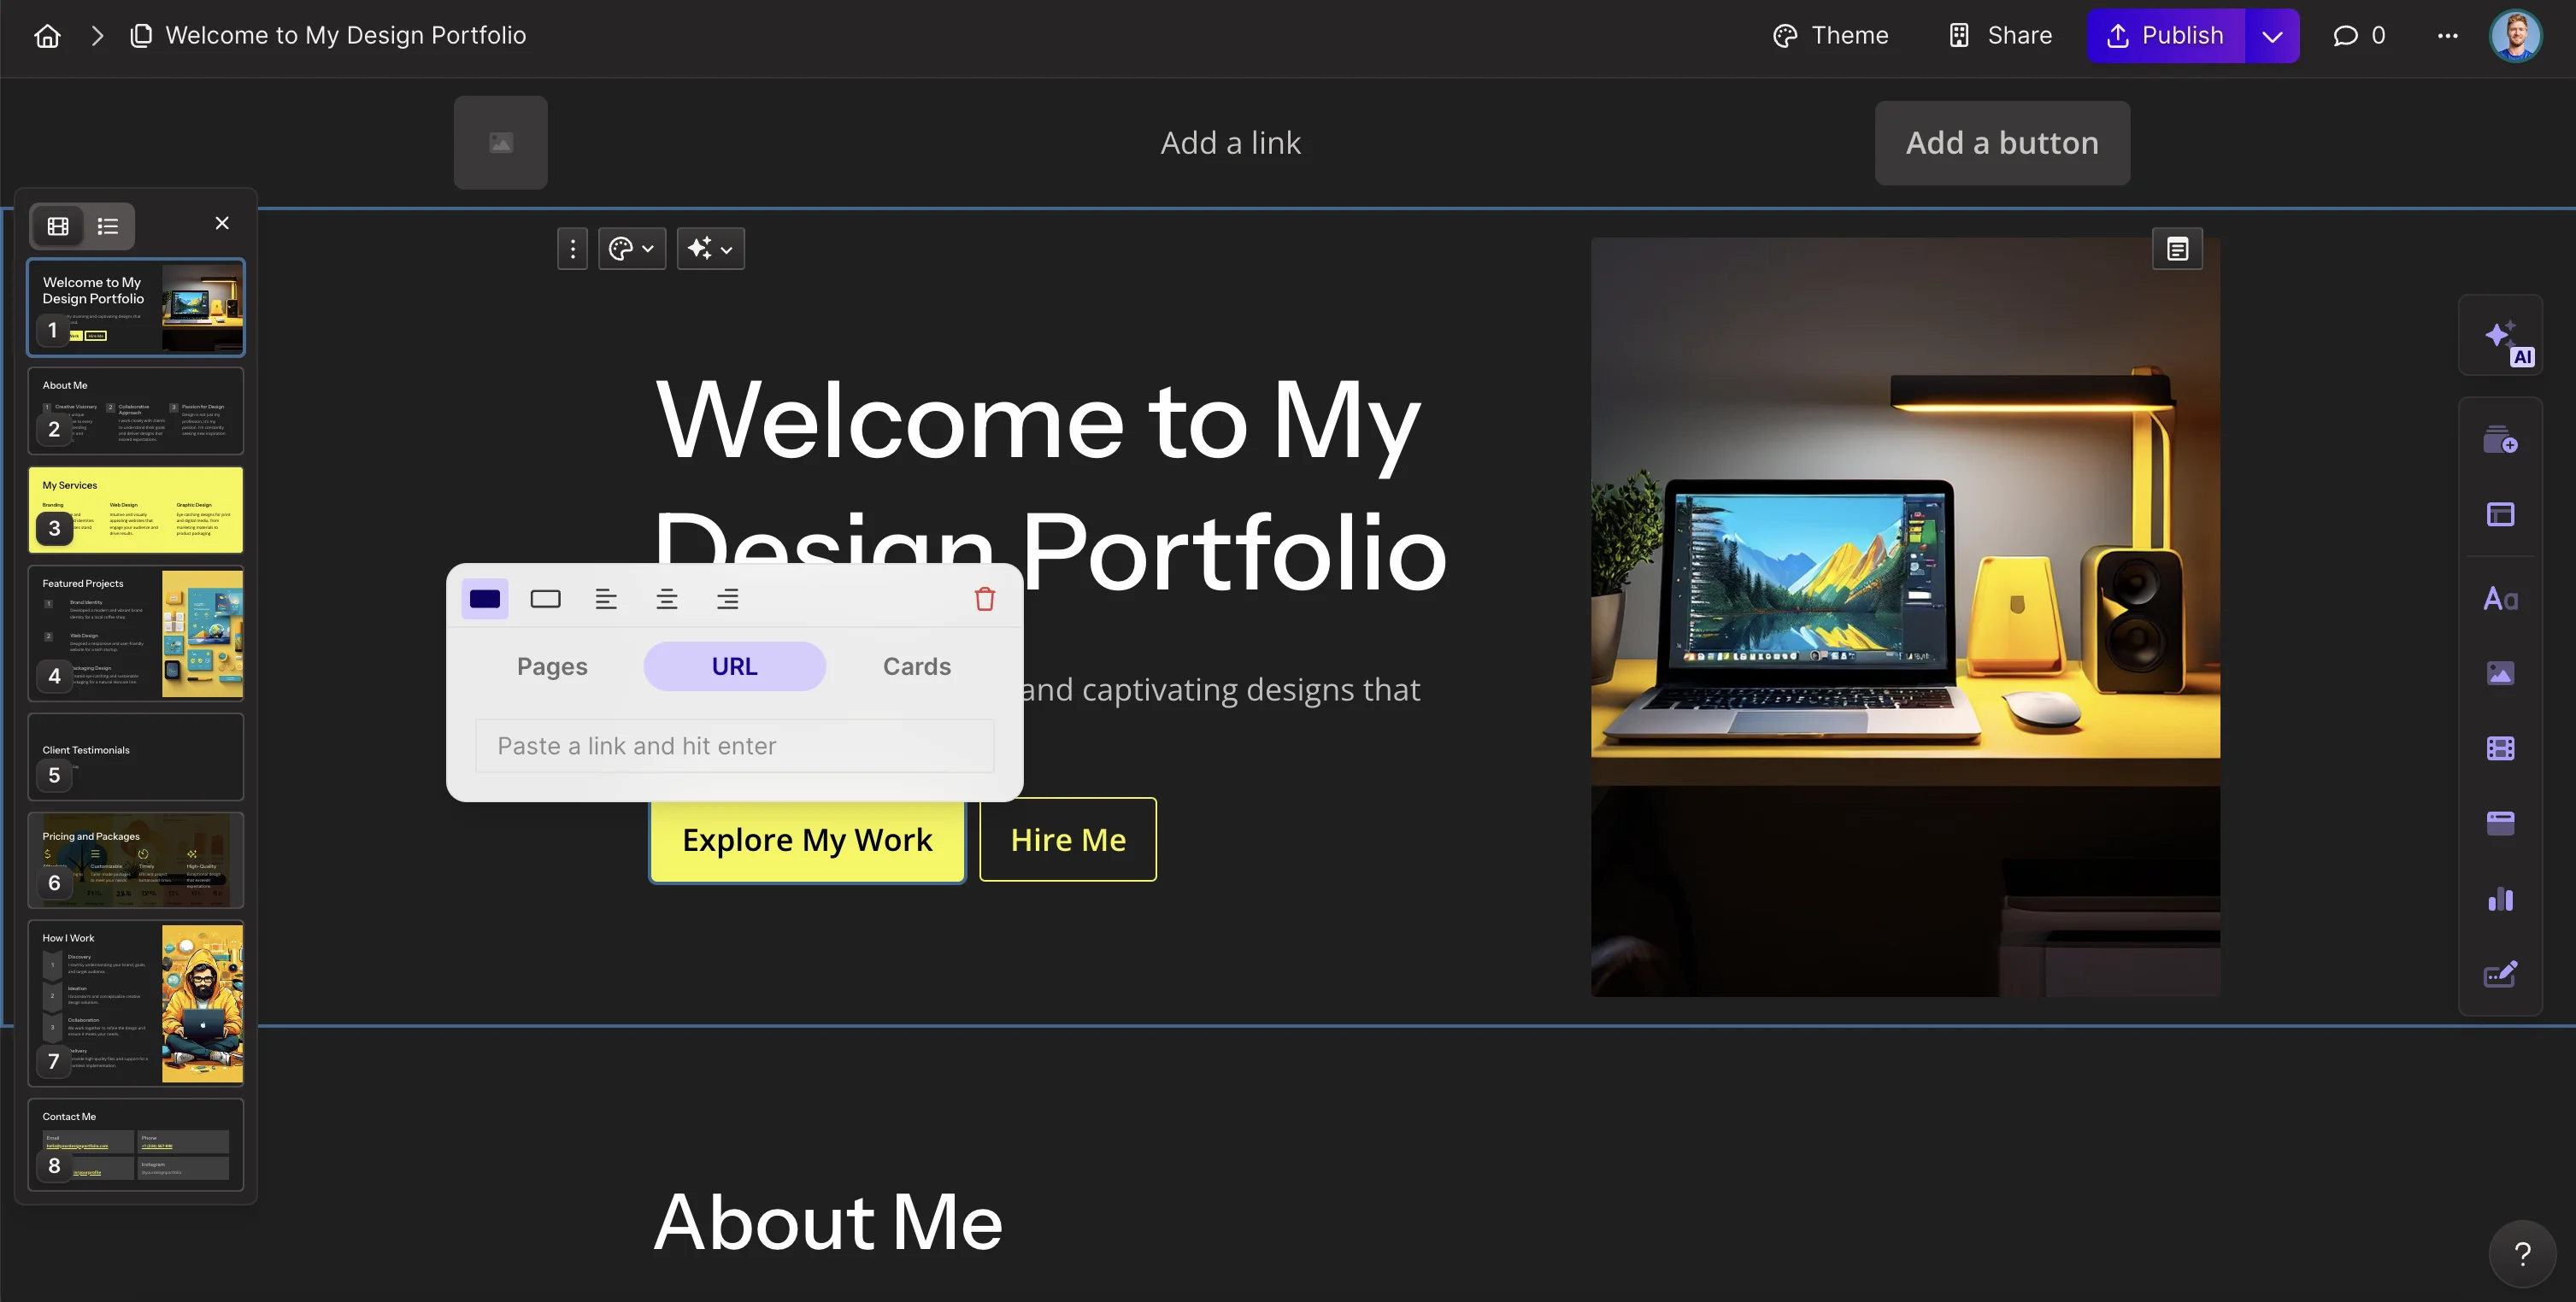Click the paste link input field
Viewport: 2576px width, 1302px height.
734,746
